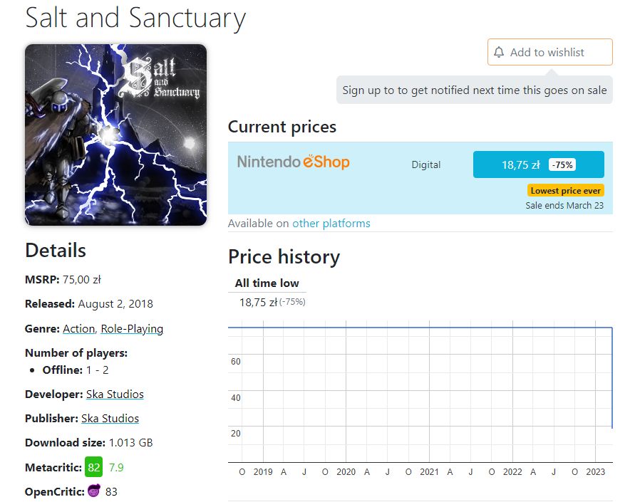Click the Nintendo eShop logo

293,162
